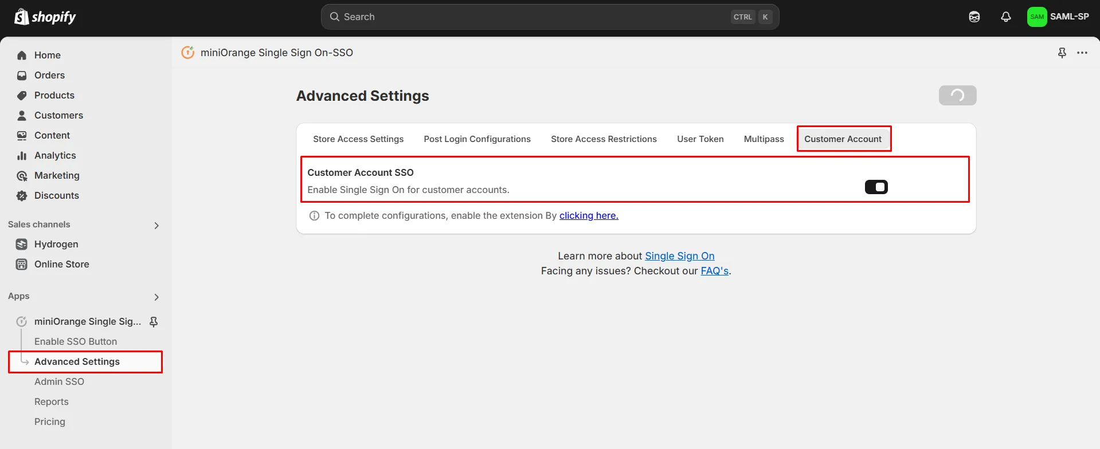Open the Sidekick assistant icon in top bar
This screenshot has width=1100, height=449.
coord(974,17)
